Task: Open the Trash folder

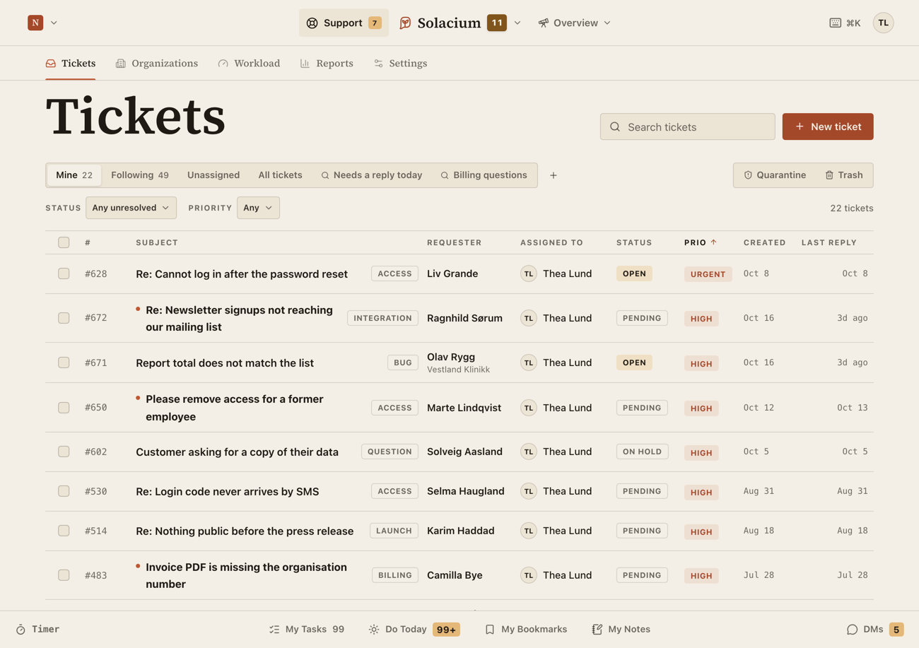Action: (844, 175)
